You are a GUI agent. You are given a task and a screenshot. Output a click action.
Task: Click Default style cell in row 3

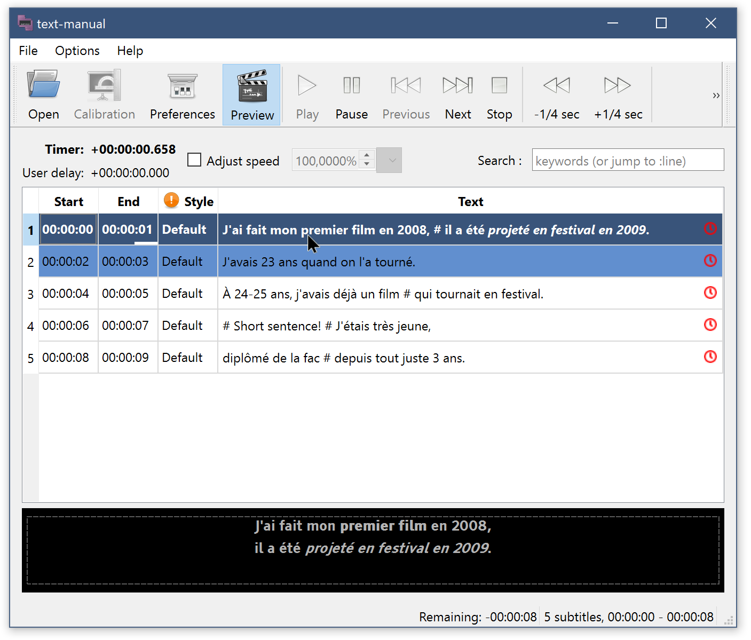(x=188, y=294)
